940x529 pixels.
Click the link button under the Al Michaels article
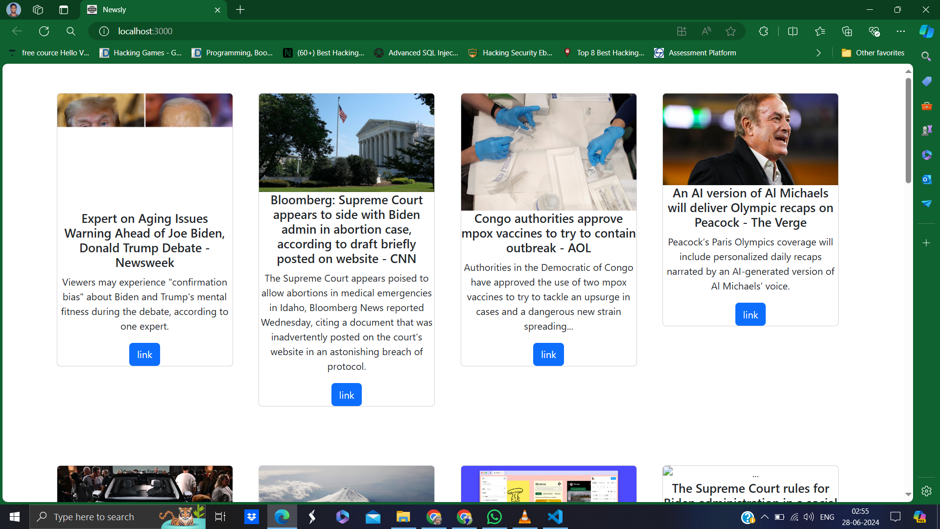coord(750,314)
